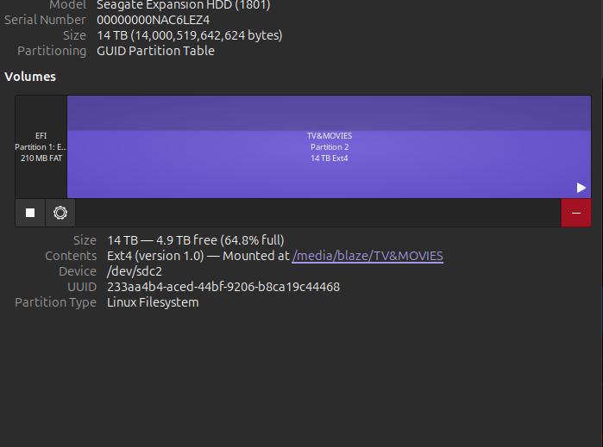The width and height of the screenshot is (603, 447).
Task: Unmount the partition with the stop button
Action: click(30, 213)
